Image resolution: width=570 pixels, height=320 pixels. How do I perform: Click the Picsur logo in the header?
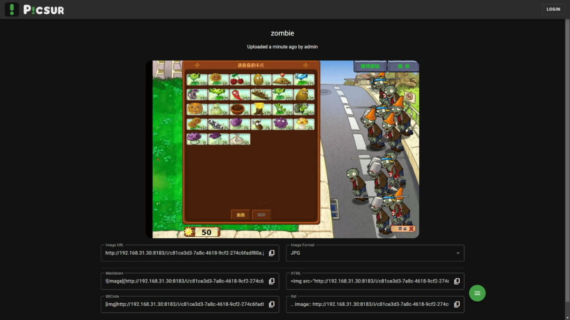coord(34,9)
